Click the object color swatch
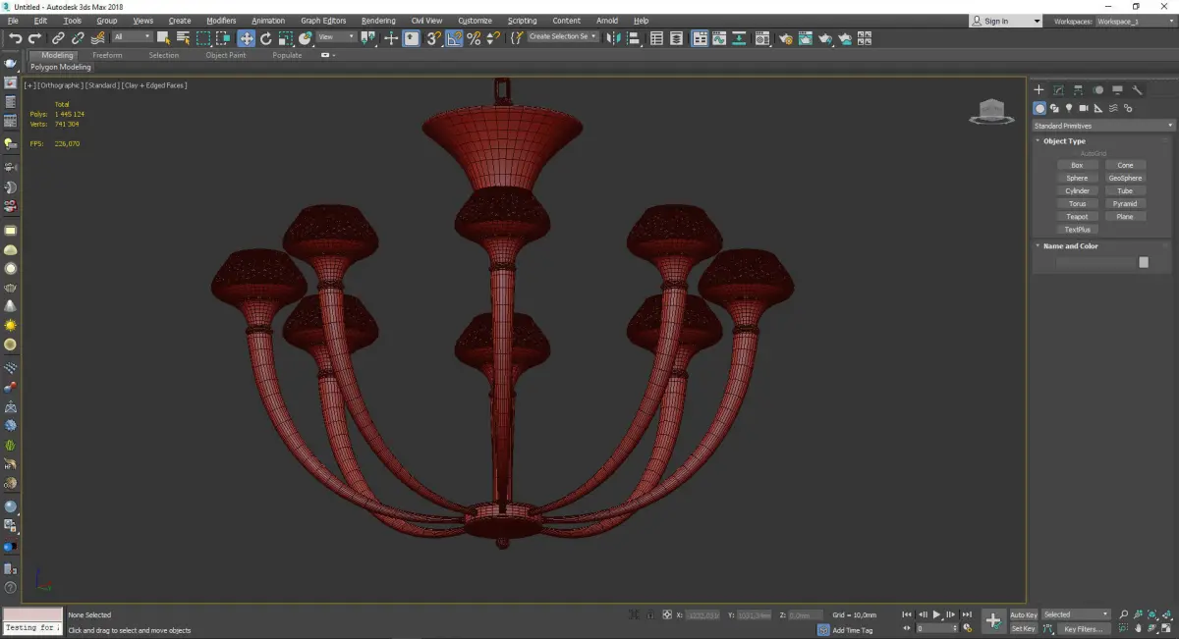 point(1144,262)
